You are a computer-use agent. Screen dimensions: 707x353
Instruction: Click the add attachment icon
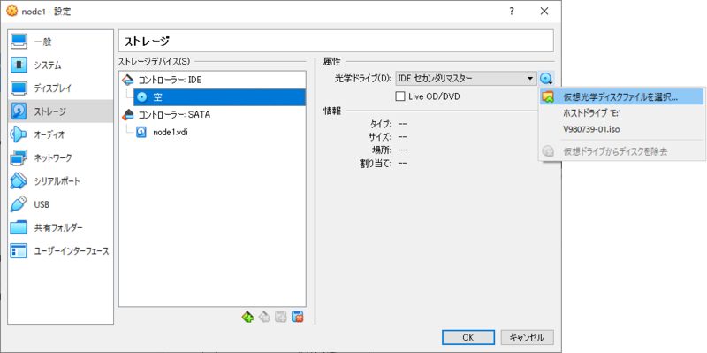pyautogui.click(x=280, y=318)
